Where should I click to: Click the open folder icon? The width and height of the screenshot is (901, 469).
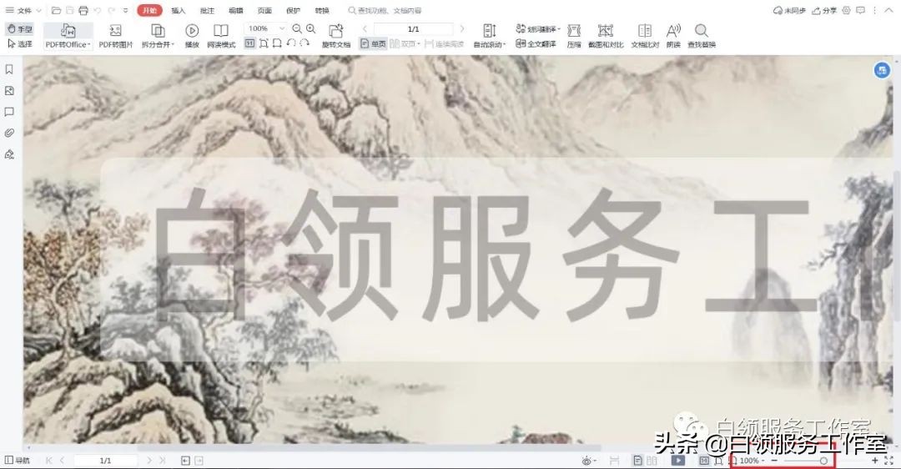56,10
